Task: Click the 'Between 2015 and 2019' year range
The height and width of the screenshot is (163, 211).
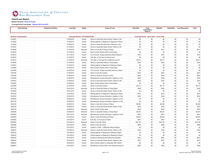Action: tap(40, 24)
